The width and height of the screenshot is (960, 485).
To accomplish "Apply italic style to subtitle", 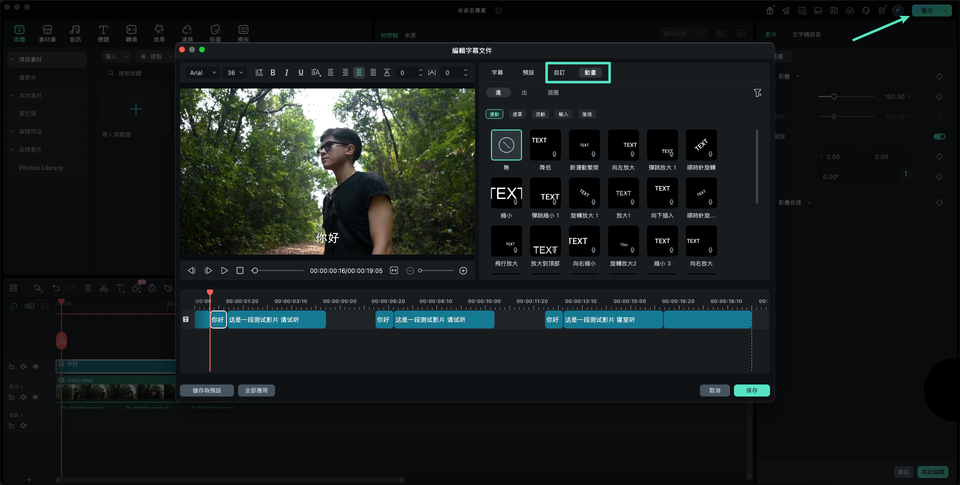I will pyautogui.click(x=286, y=72).
